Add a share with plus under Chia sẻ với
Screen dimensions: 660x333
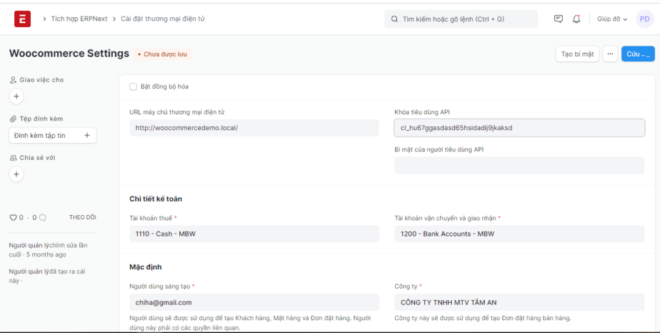tap(17, 174)
